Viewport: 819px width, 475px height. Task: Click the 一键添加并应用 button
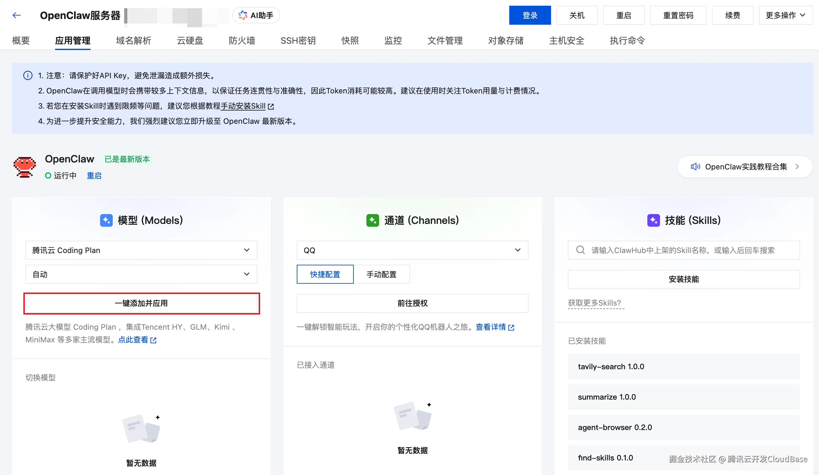[x=141, y=303]
